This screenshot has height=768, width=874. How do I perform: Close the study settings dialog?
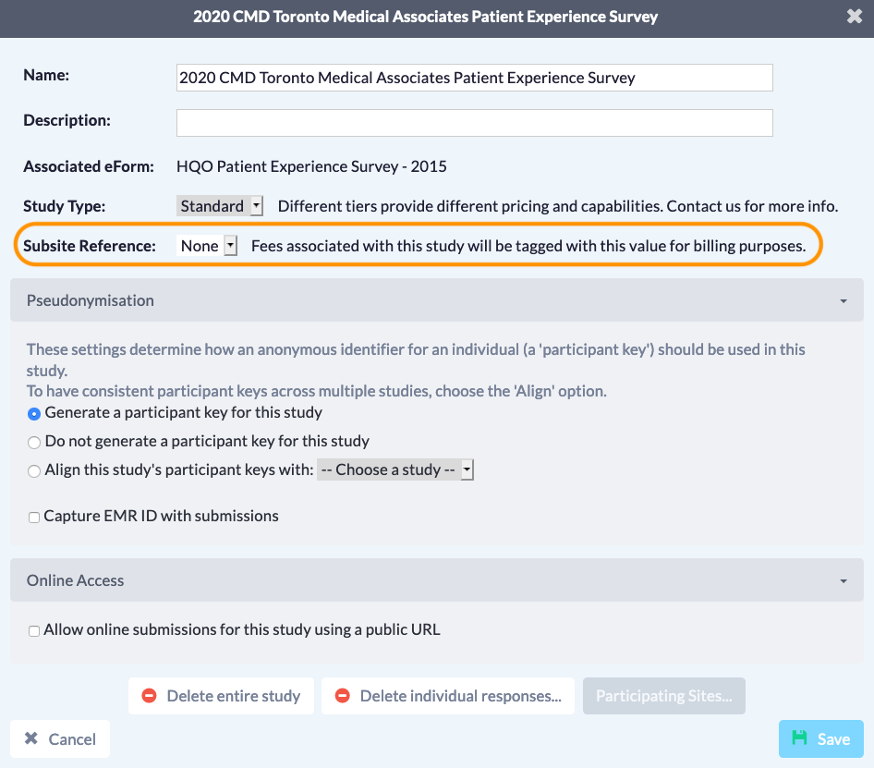coord(854,17)
